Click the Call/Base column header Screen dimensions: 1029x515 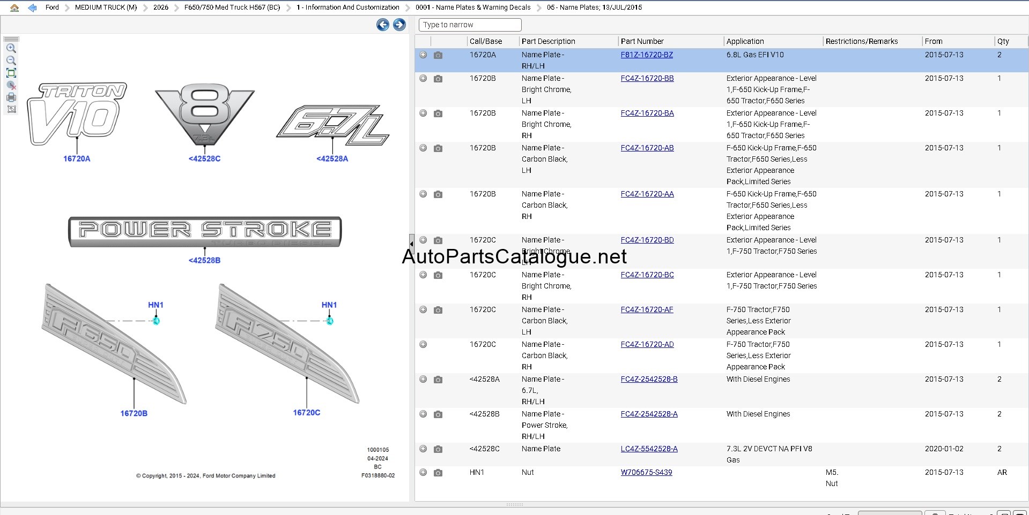point(486,41)
